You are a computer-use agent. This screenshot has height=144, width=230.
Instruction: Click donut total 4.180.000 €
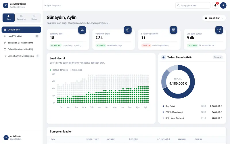(178, 84)
